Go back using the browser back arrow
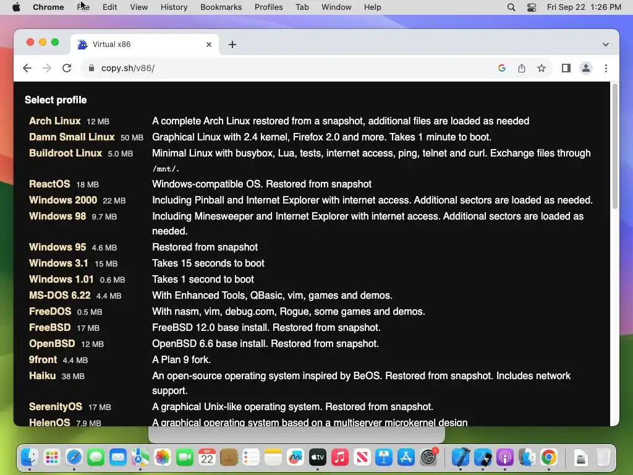 (27, 68)
